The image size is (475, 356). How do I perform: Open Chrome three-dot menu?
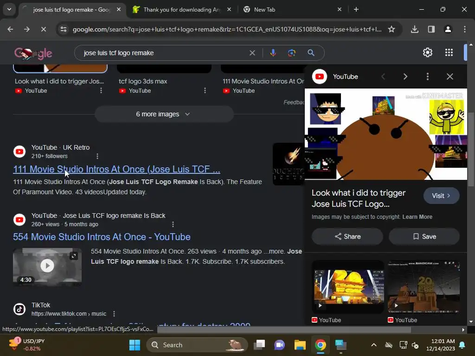click(x=465, y=29)
